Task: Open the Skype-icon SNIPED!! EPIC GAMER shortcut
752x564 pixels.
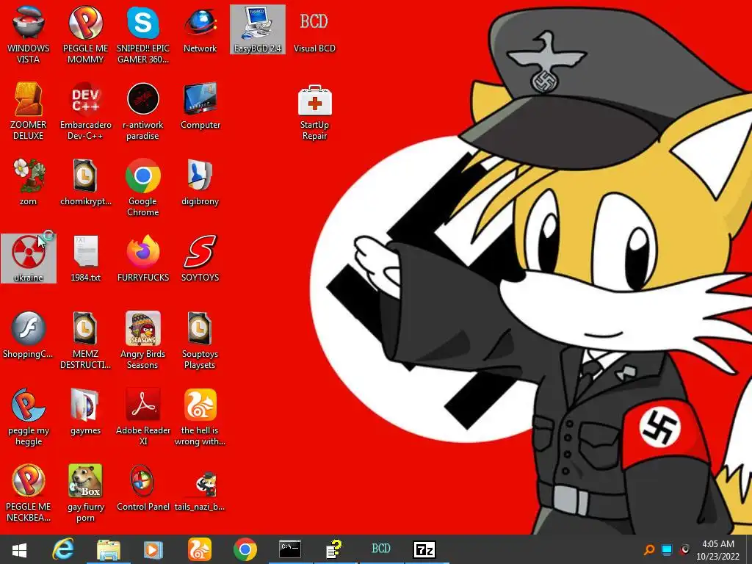Action: (x=142, y=35)
